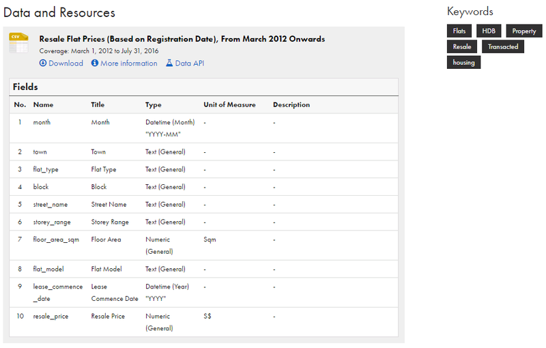
Task: Select the Property keyword tag
Action: [x=524, y=31]
